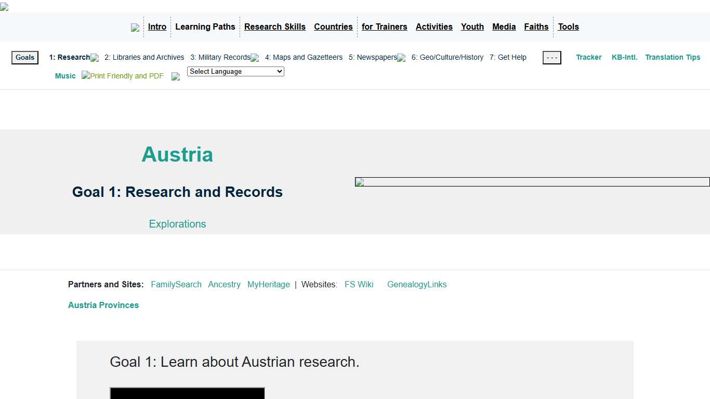
Task: Click the banner image placeholder near Goal 1 heading
Action: coord(531,182)
